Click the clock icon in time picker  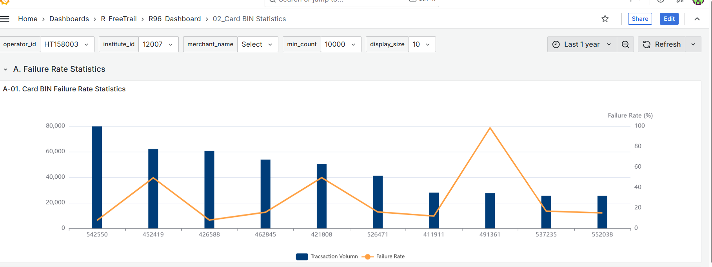556,44
